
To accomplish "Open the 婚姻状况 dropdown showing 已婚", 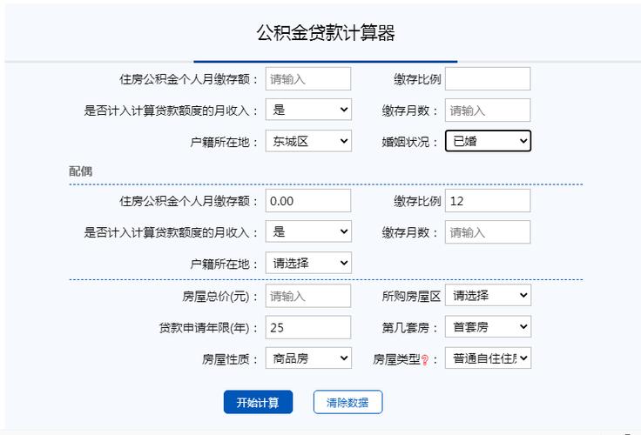I will pos(488,141).
